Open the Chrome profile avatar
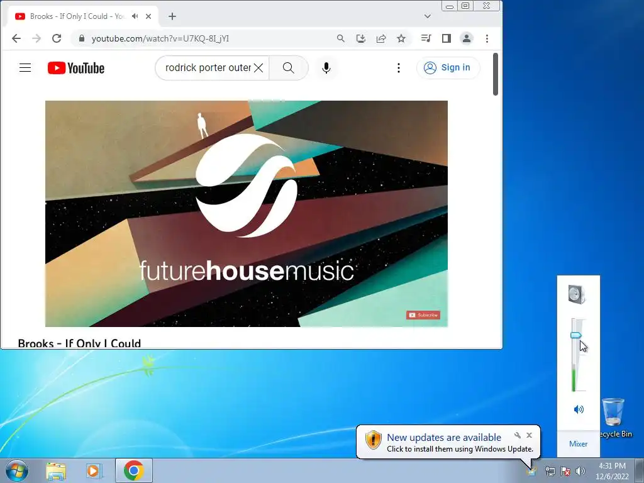The width and height of the screenshot is (644, 483). (467, 38)
